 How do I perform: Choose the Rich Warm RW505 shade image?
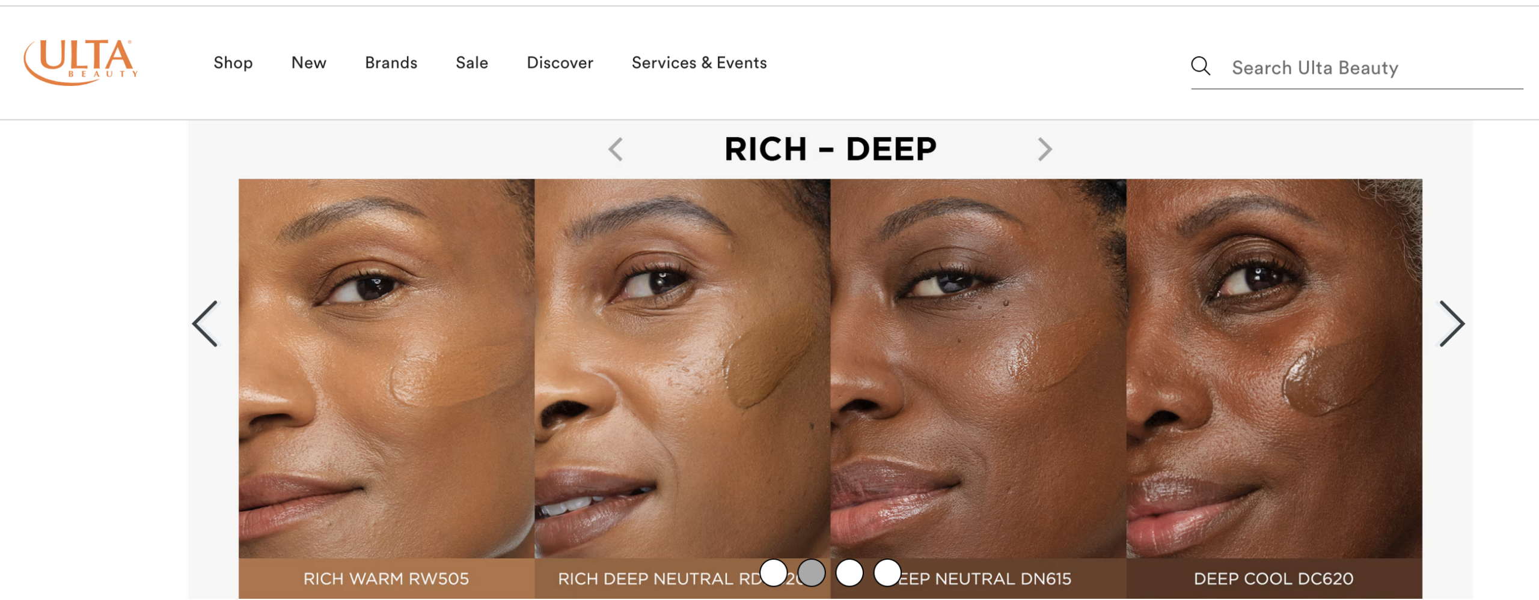pos(387,369)
